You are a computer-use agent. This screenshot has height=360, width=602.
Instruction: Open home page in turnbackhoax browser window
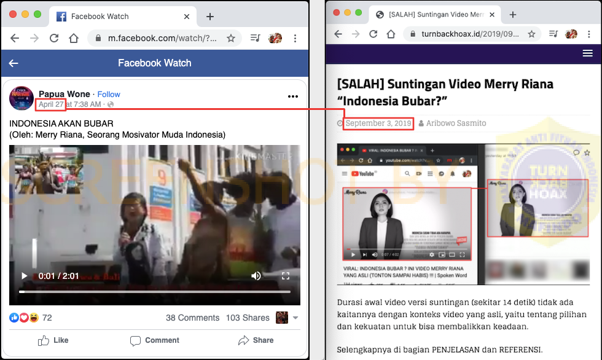coord(391,34)
